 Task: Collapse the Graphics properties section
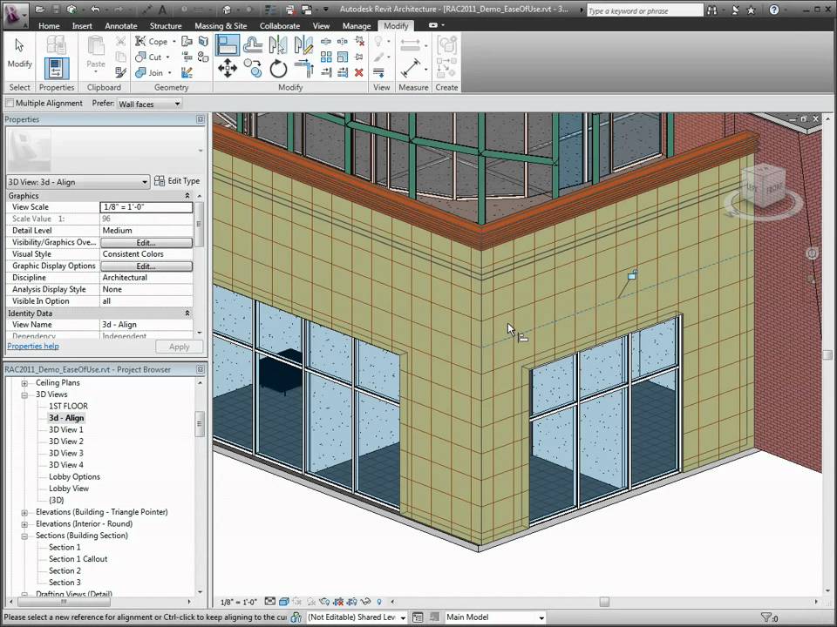tap(187, 196)
